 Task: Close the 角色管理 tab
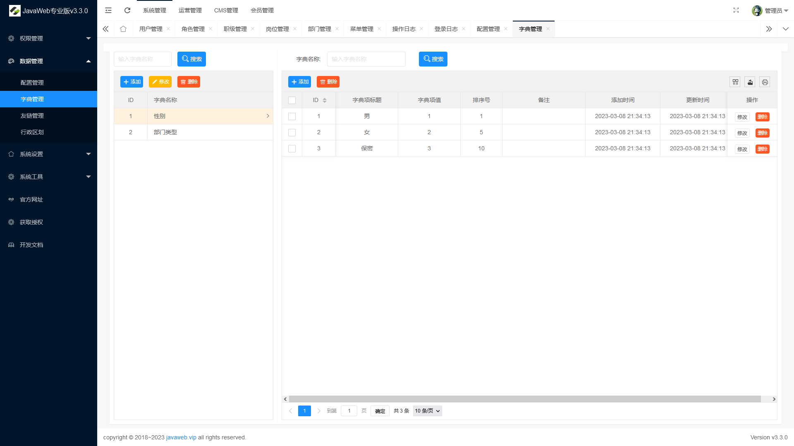click(x=210, y=28)
